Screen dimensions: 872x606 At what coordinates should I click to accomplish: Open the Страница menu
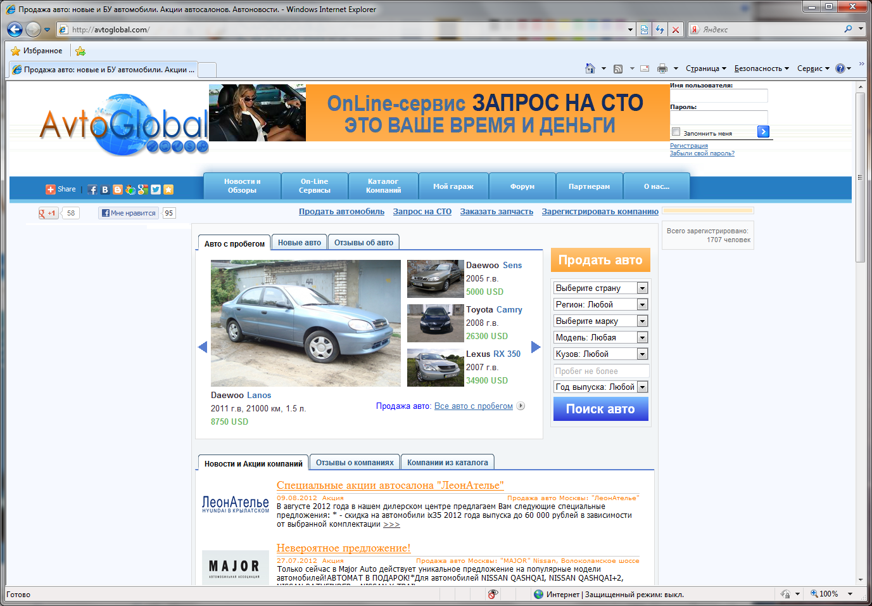(x=705, y=68)
